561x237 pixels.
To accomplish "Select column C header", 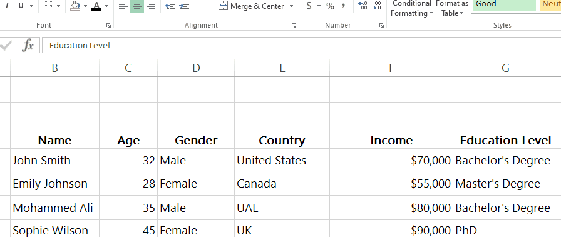I will 128,68.
